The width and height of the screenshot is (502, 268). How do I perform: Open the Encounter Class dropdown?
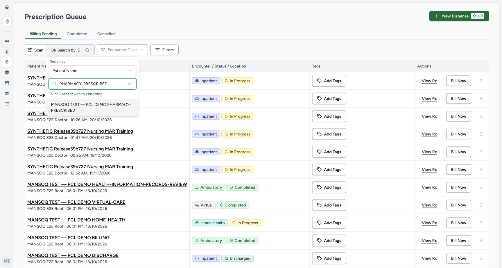pos(122,50)
